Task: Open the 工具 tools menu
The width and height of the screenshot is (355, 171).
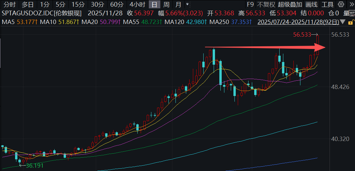Action: 328,4
